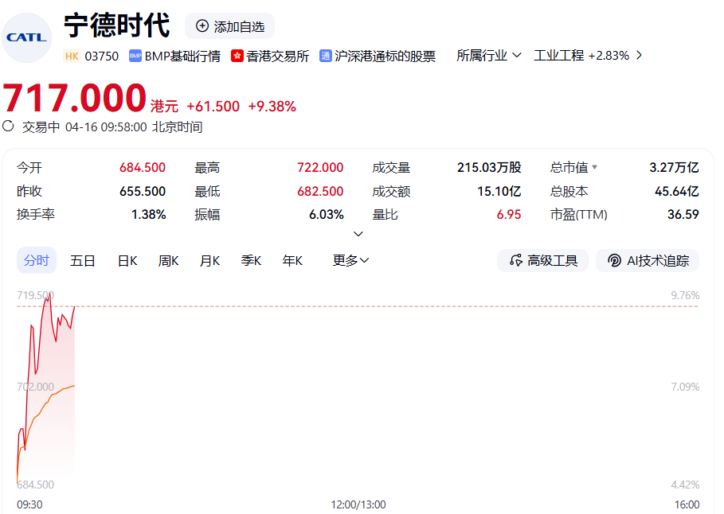Click the BMP基础行情 badge icon
Screen dimensions: 724x514
135,56
